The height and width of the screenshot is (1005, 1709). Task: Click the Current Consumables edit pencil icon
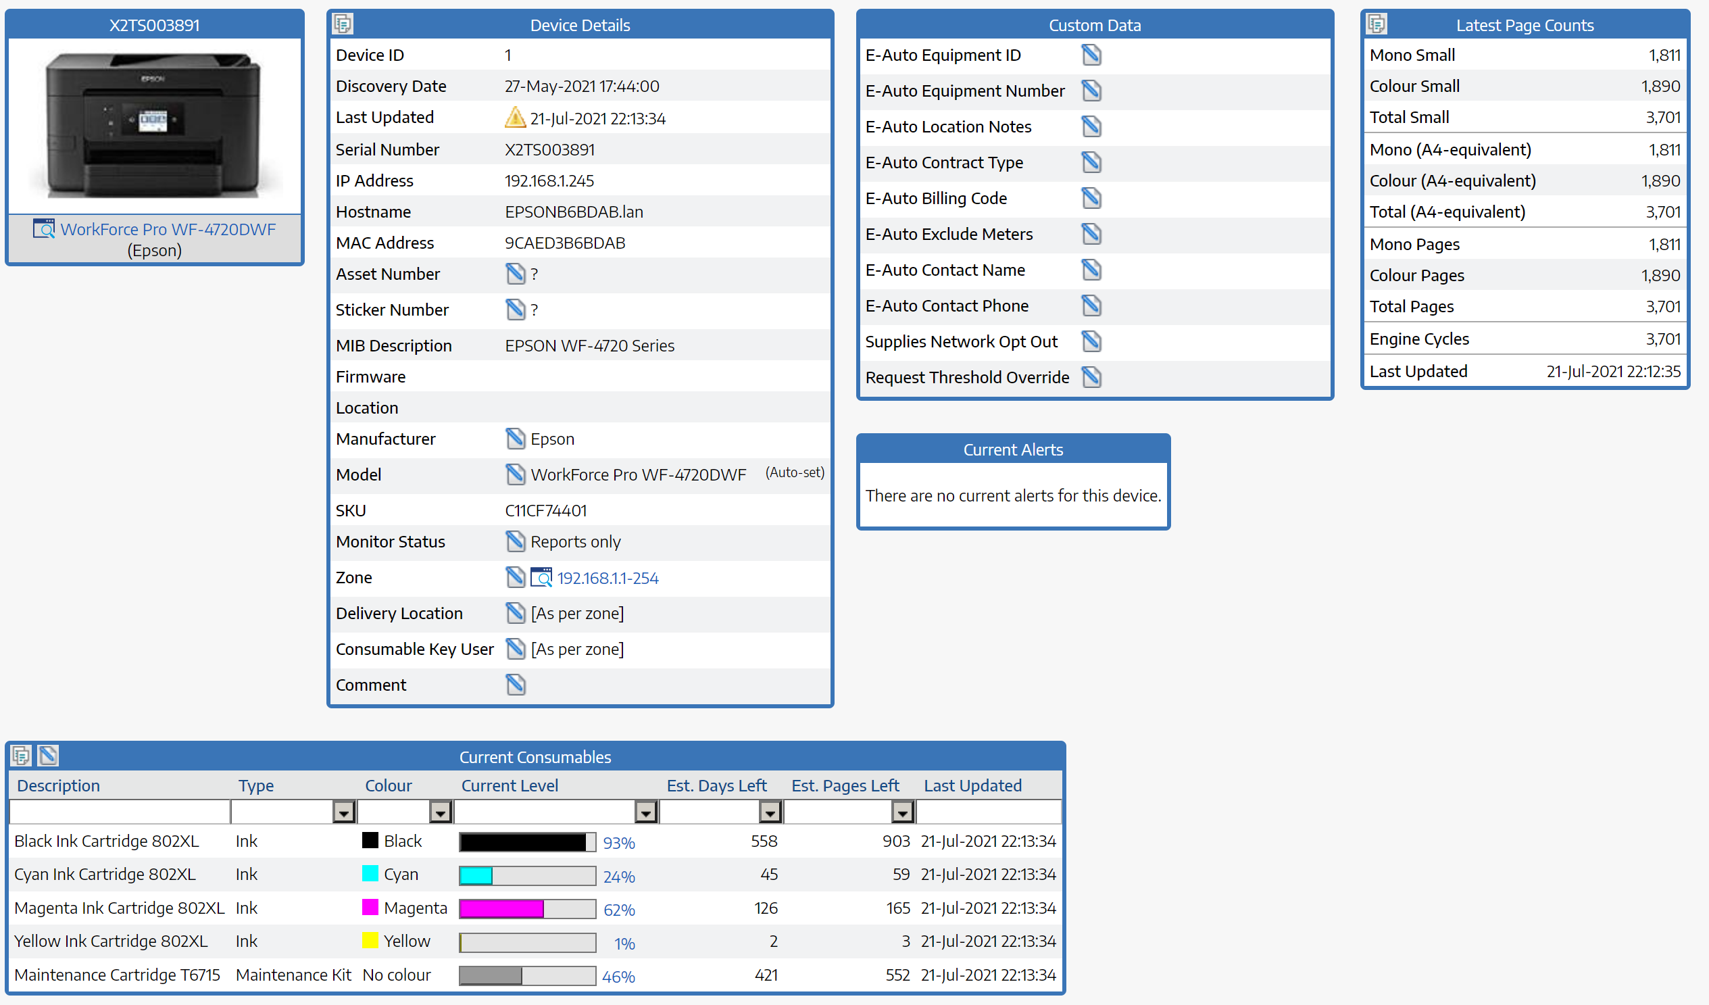pyautogui.click(x=48, y=756)
